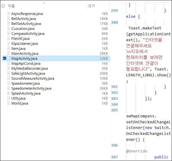This screenshot has width=172, height=161.
Task: Click the Item.java file icon
Action: pyautogui.click(x=8, y=48)
